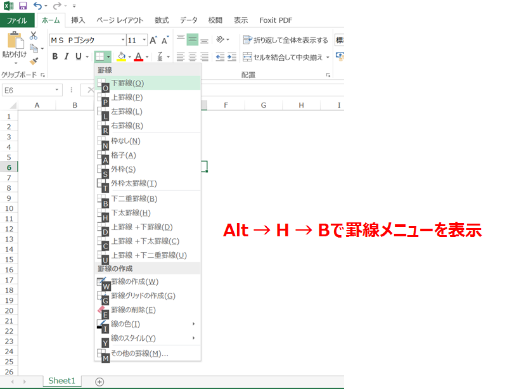Select 下罫線(O) in borders menu

[148, 83]
